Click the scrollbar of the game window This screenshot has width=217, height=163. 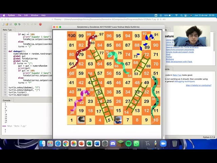[x=164, y=83]
